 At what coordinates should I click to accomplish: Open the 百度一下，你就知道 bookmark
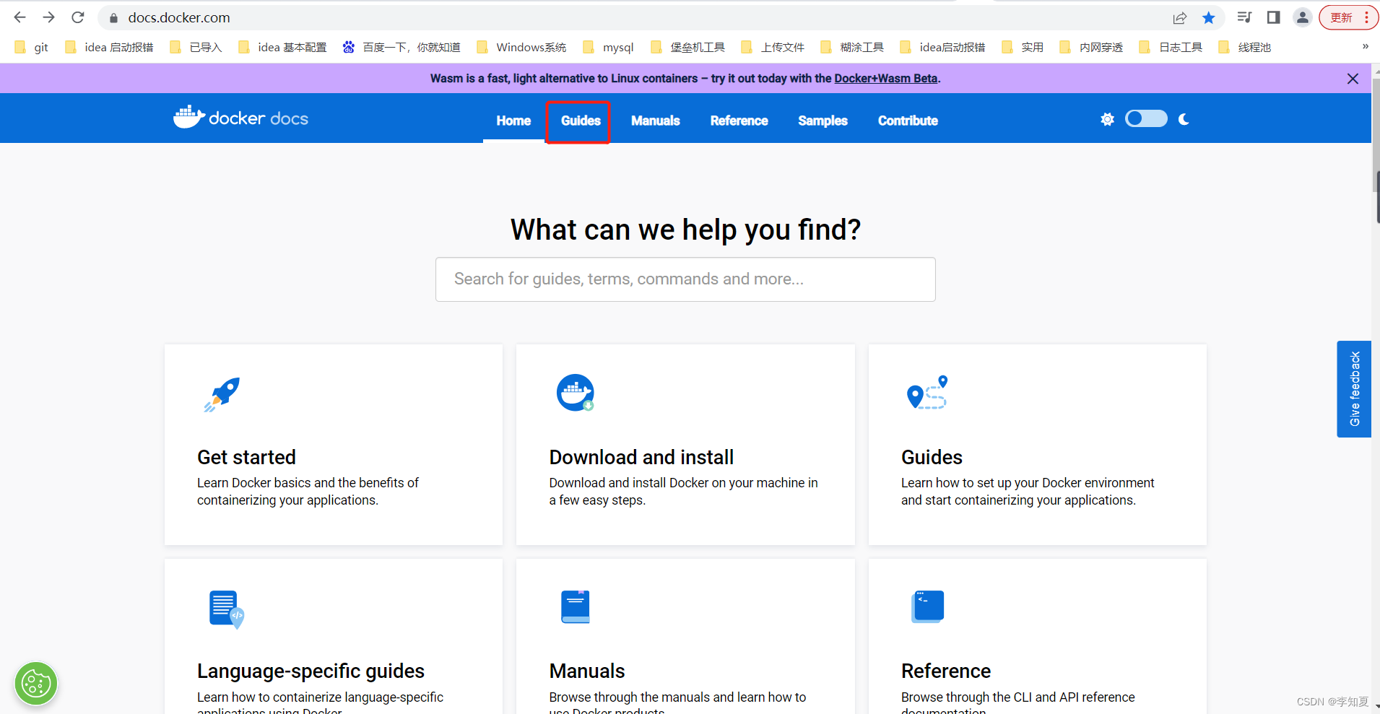click(x=402, y=47)
